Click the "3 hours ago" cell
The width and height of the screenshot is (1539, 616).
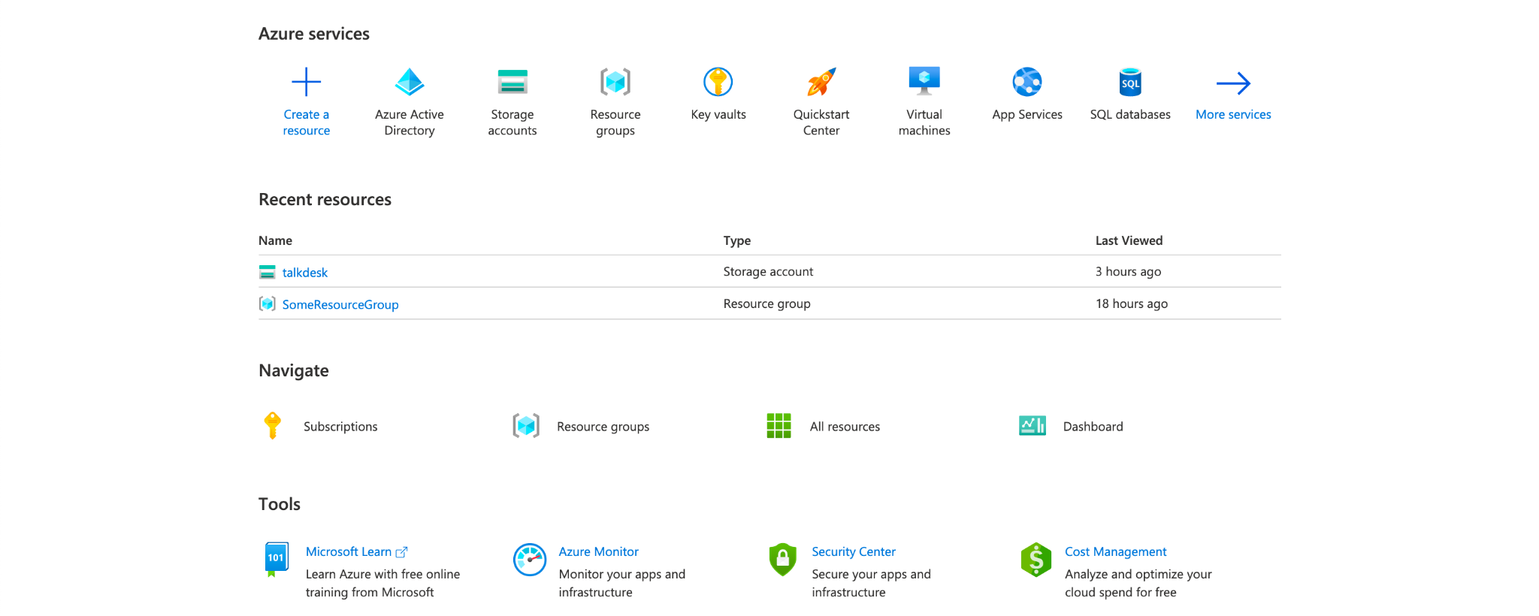tap(1128, 271)
